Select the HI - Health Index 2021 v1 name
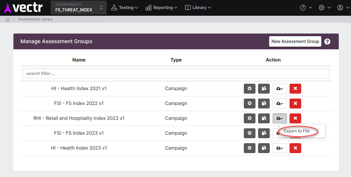Viewport: 351px width, 177px height. coord(79,88)
